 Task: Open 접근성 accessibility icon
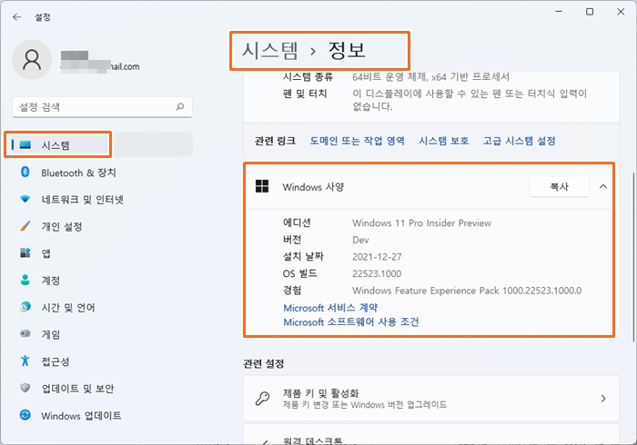(25, 361)
